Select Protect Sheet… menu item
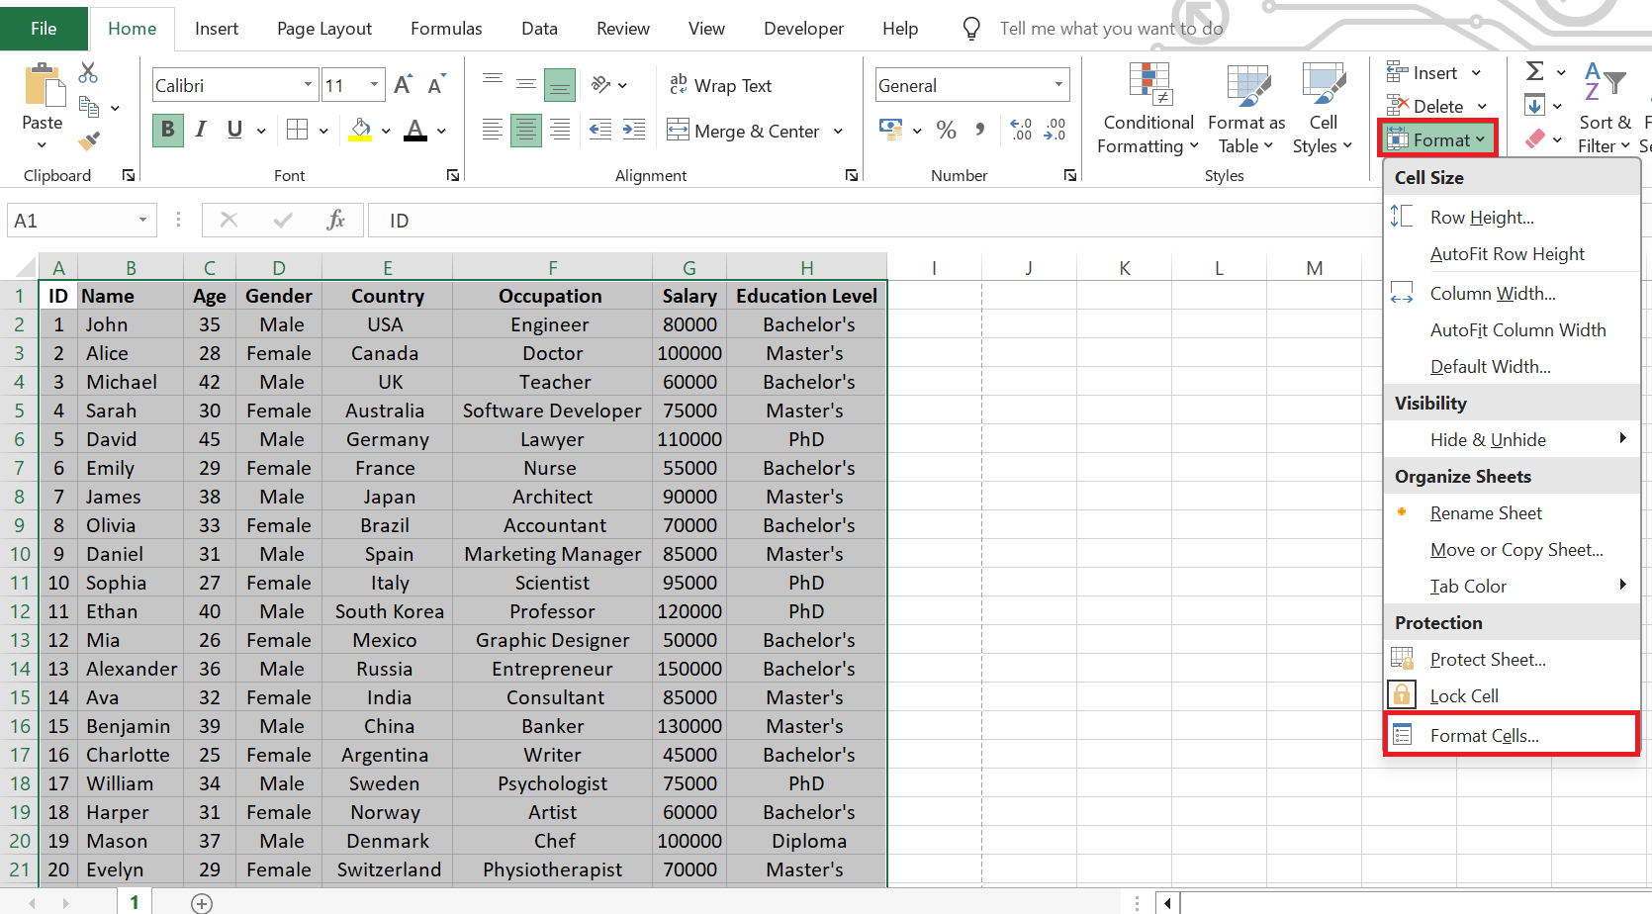The image size is (1652, 914). click(1512, 659)
